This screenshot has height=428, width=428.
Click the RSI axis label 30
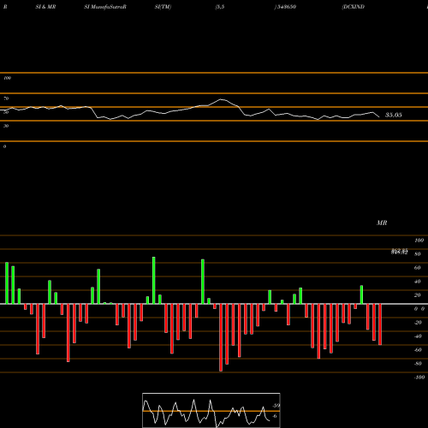6,126
